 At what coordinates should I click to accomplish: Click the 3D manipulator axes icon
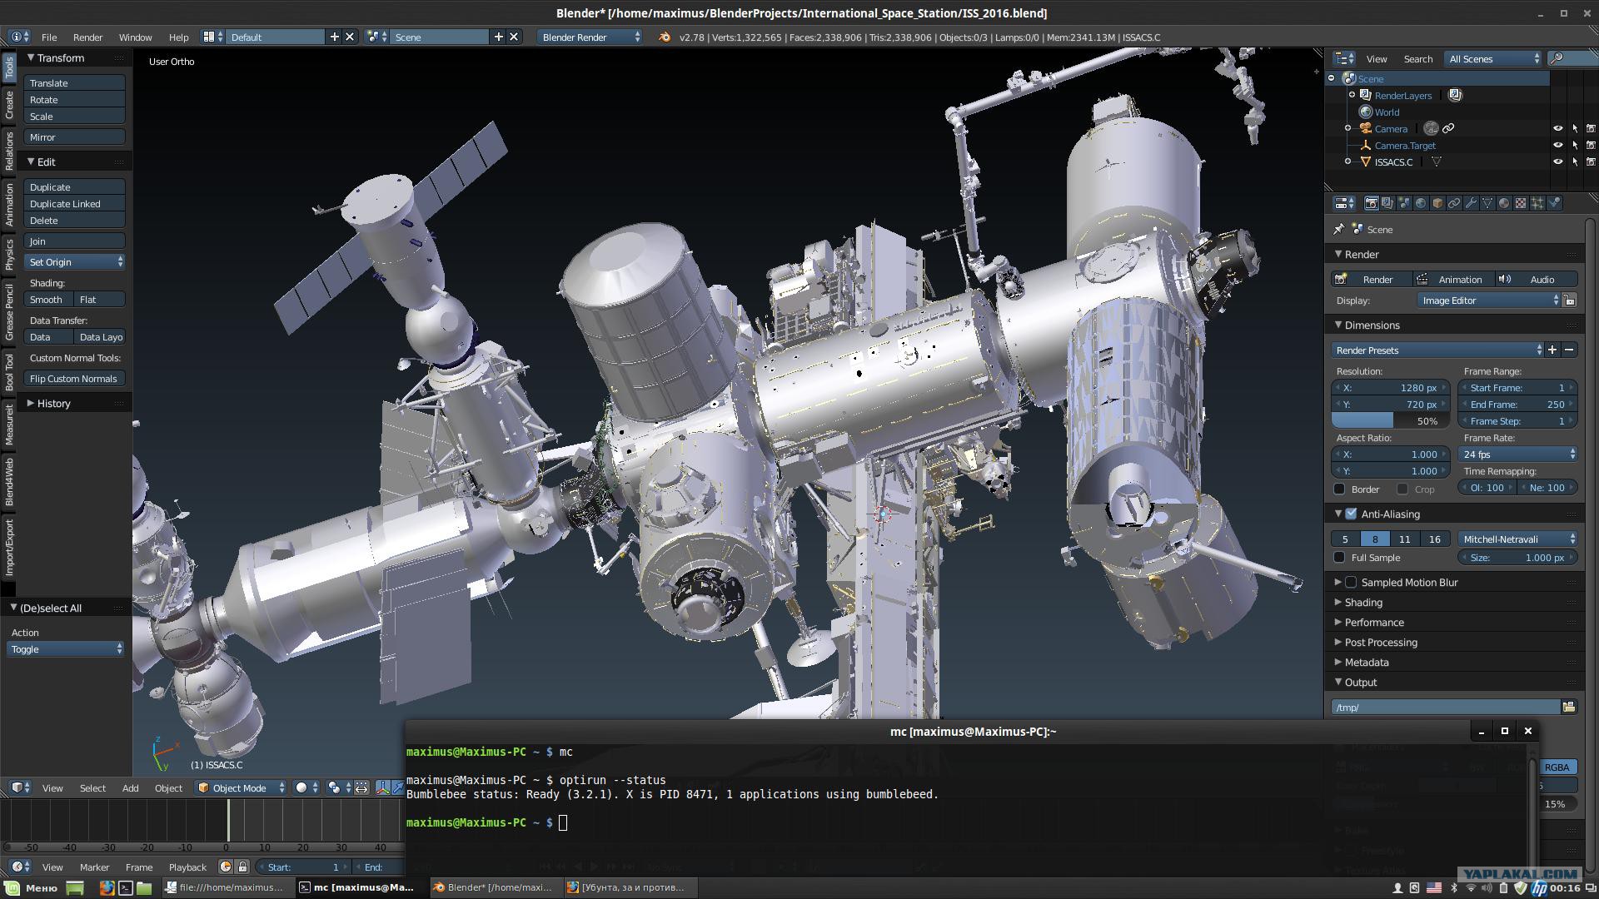point(383,787)
